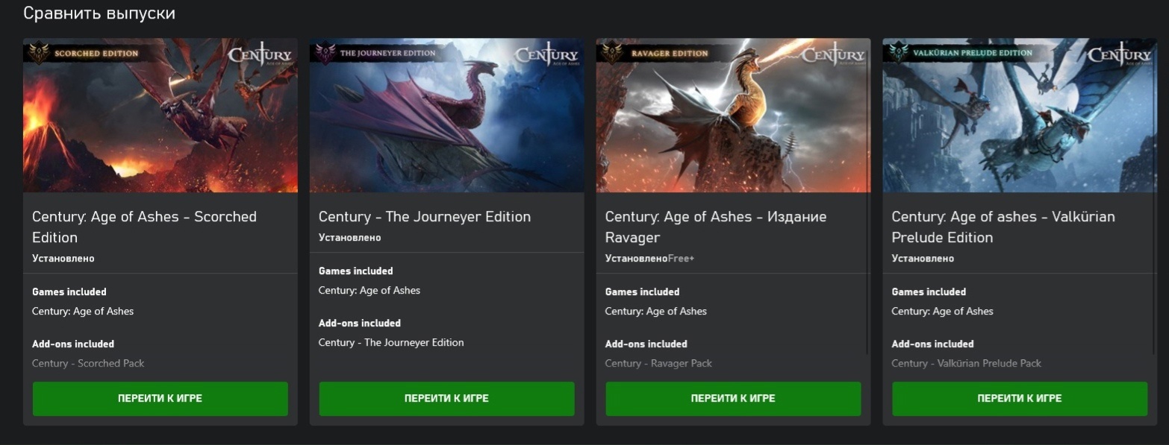
Task: Open the Ravager Edition fire-breathing dragon thumbnail
Action: click(734, 116)
